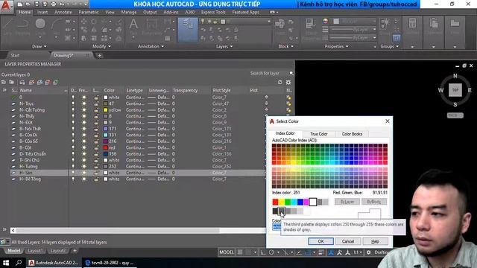This screenshot has height=268, width=477.
Task: Change yellow color swatch of N- Cắt Tường
Action: pyautogui.click(x=106, y=110)
